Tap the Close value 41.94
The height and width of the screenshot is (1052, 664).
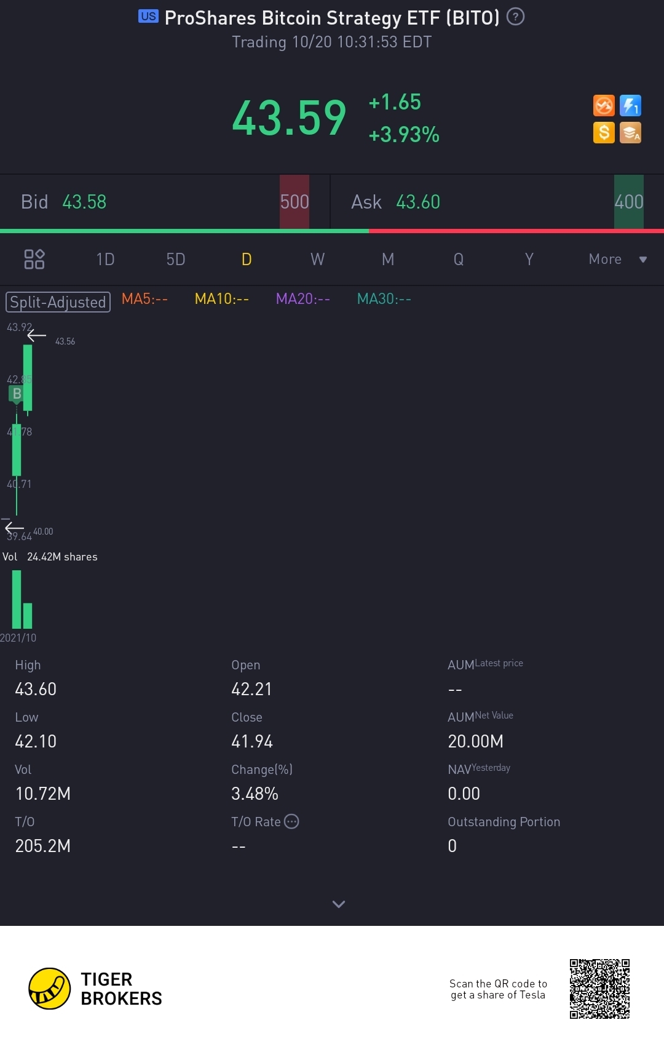(x=252, y=741)
